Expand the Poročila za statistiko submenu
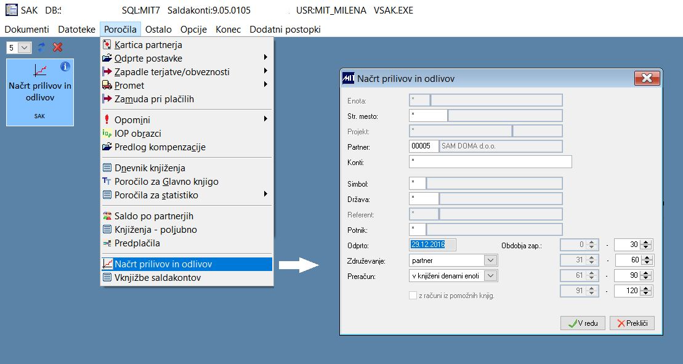The height and width of the screenshot is (364, 683). pos(265,194)
